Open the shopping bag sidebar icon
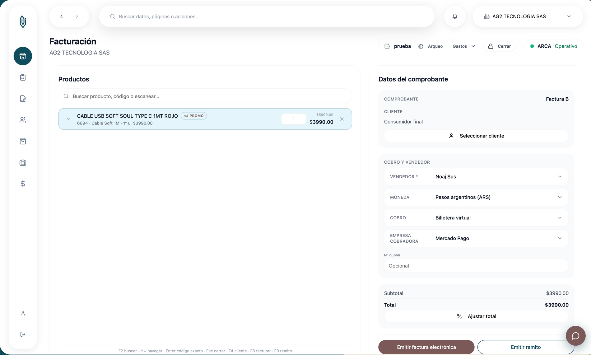 23,141
